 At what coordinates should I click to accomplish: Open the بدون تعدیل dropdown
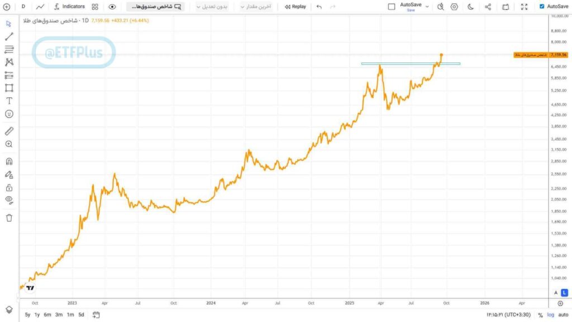point(213,7)
